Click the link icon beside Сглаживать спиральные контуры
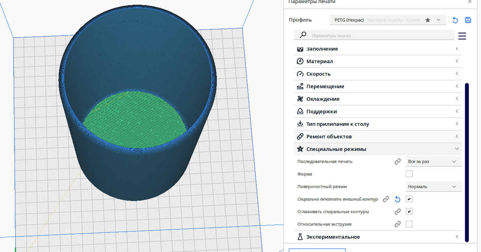This screenshot has width=481, height=252. [x=398, y=212]
